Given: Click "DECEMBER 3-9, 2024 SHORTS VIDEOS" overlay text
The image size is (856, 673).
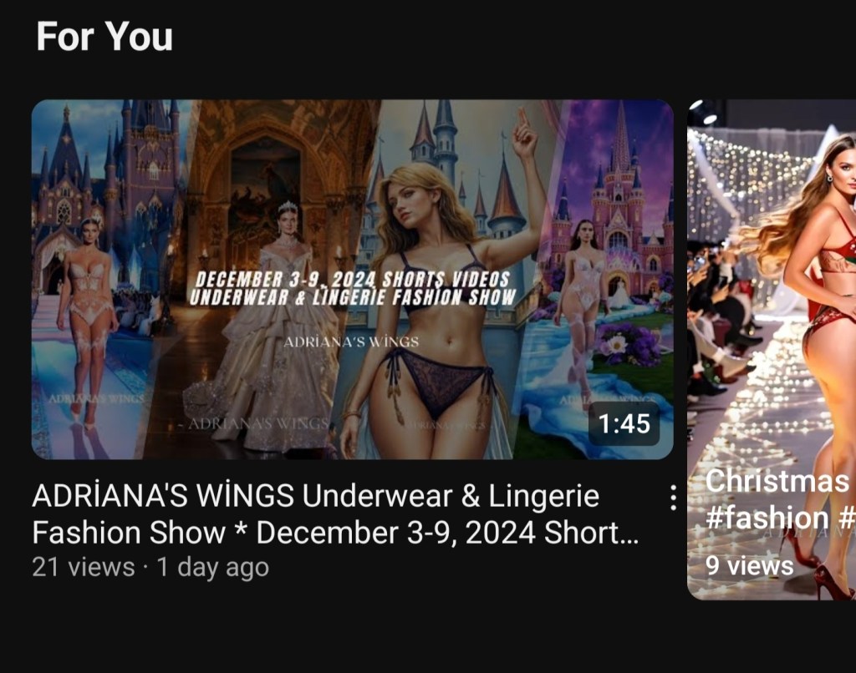Looking at the screenshot, I should [x=352, y=280].
